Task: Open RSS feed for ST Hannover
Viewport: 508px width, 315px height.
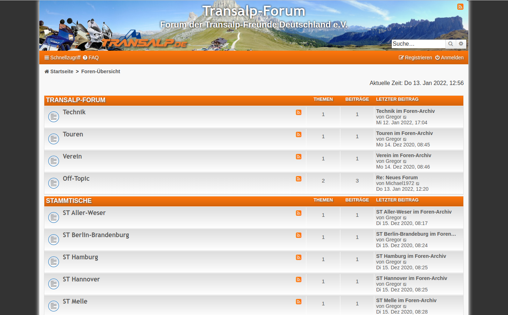Action: click(x=299, y=280)
